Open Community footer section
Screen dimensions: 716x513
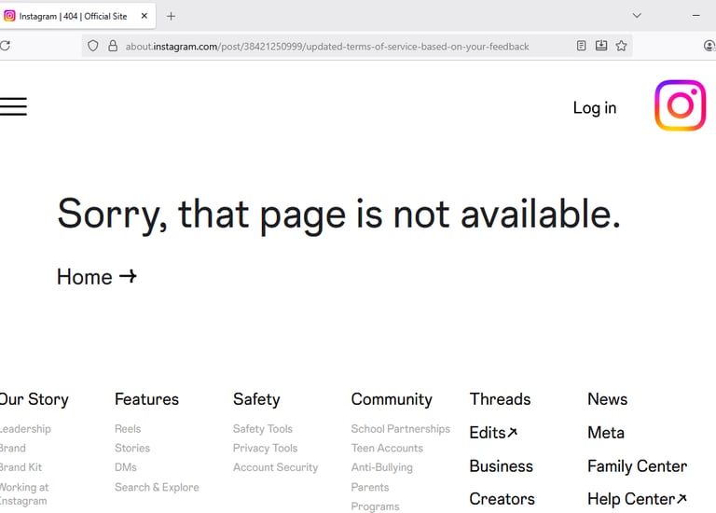click(x=392, y=399)
